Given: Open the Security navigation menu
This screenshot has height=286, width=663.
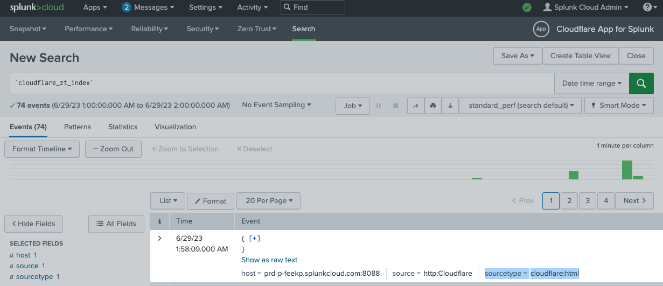Looking at the screenshot, I should point(203,29).
